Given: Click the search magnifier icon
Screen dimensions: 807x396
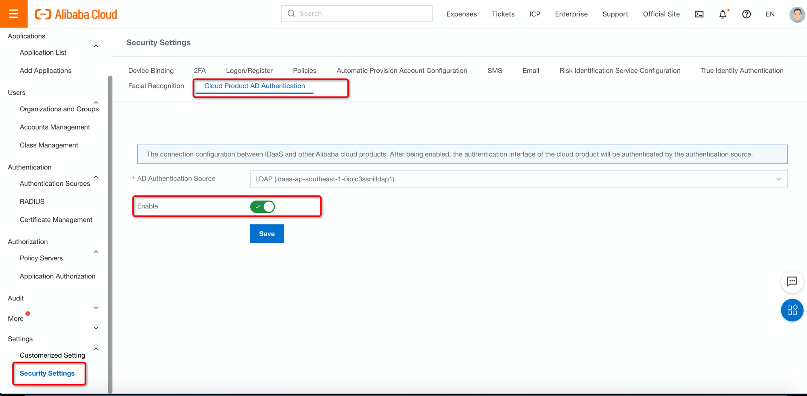Looking at the screenshot, I should pyautogui.click(x=291, y=13).
